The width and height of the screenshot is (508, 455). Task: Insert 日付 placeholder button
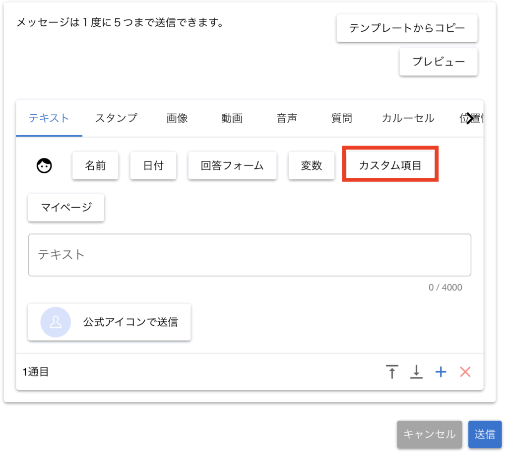153,165
